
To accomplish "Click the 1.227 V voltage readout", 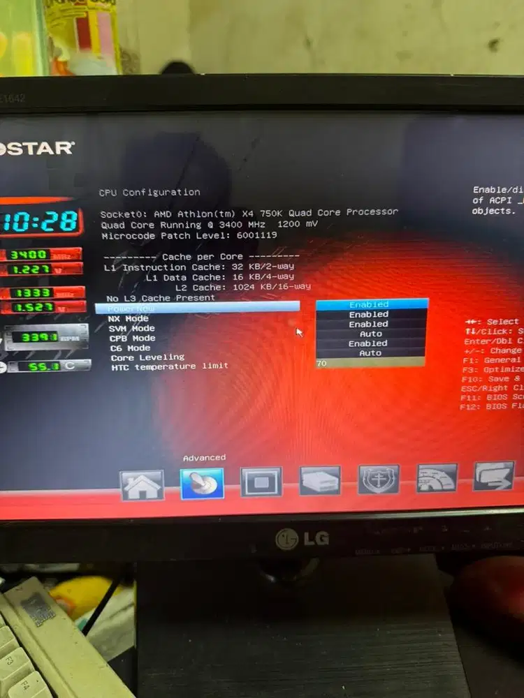I will (x=41, y=269).
